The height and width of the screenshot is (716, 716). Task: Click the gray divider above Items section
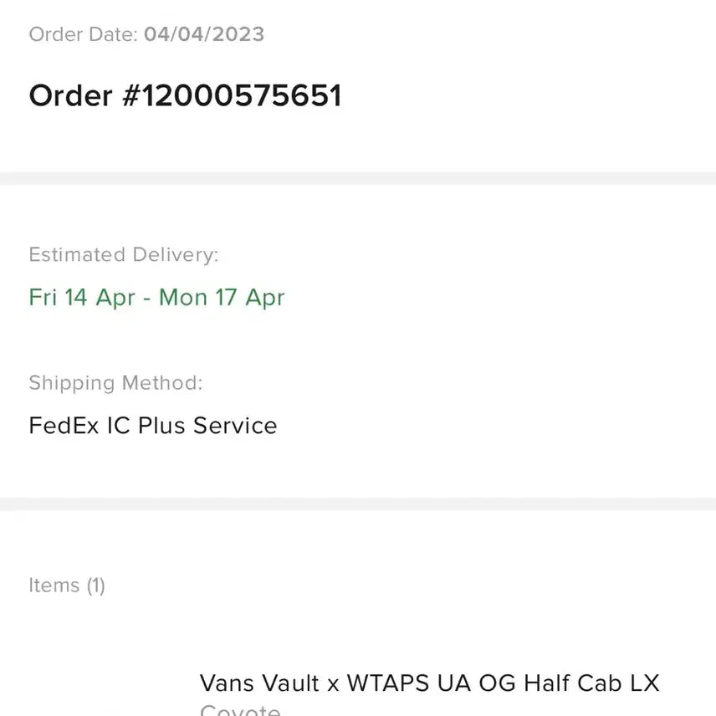pos(358,504)
